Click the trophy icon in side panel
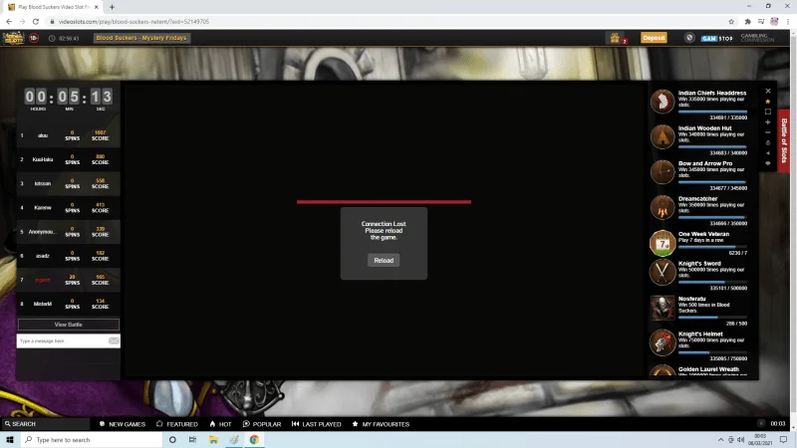The height and width of the screenshot is (448, 797). (768, 142)
